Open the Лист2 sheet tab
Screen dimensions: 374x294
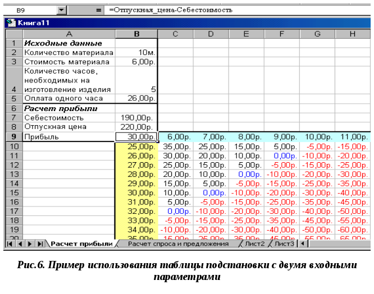coord(255,244)
